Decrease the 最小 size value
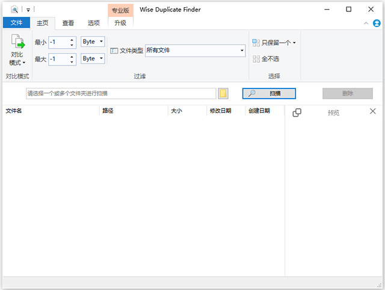Screen dimensions: 385x290 72,45
